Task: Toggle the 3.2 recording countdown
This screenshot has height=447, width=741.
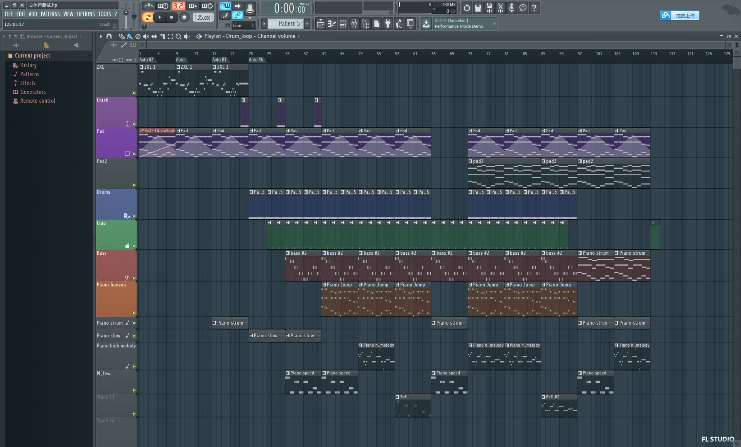Action: click(178, 6)
